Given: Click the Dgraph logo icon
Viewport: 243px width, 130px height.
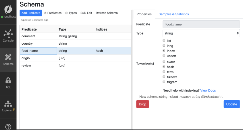Looking at the screenshot, I should [8, 9].
